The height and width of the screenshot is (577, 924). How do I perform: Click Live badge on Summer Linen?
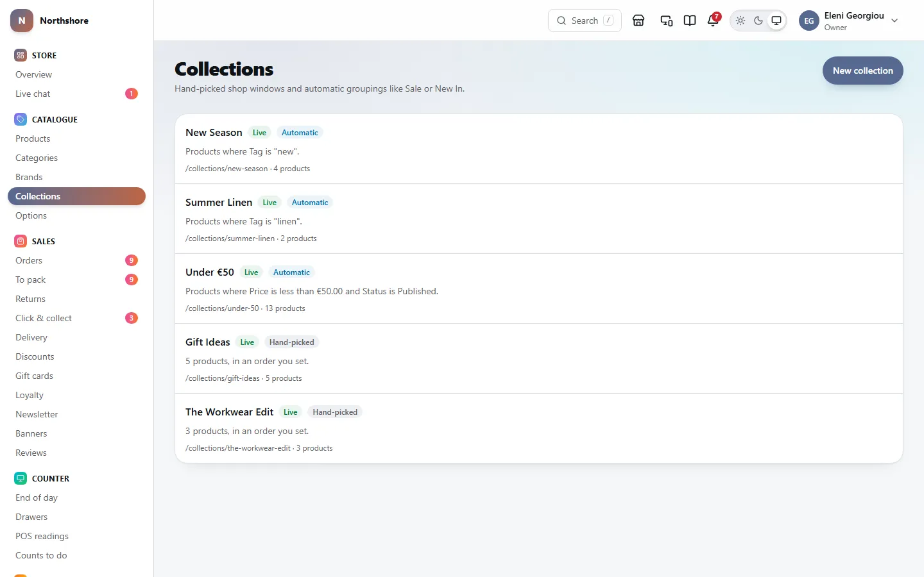coord(269,203)
